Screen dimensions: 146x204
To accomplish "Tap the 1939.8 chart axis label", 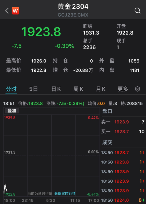I will (10, 118).
